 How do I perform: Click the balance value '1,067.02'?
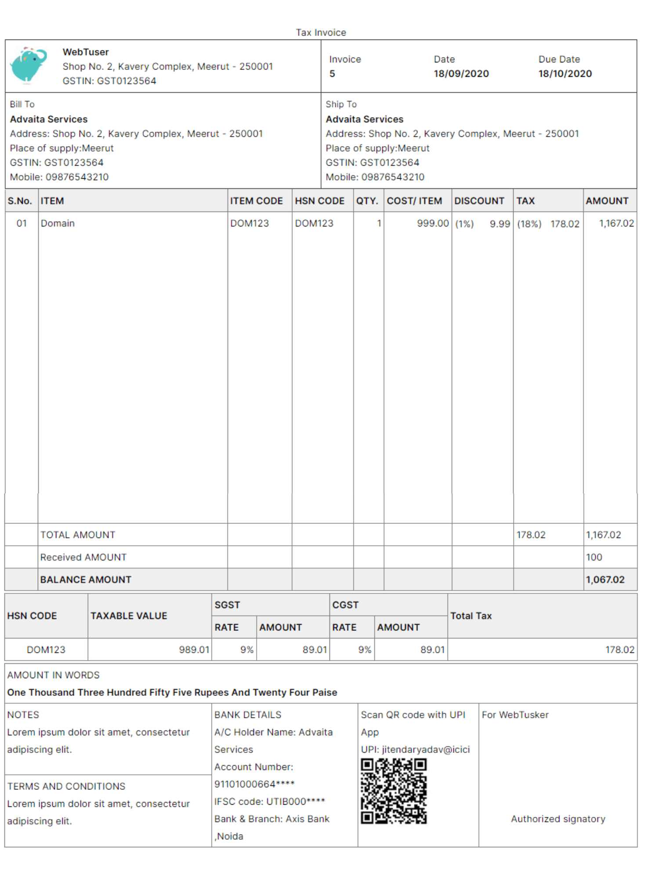pyautogui.click(x=605, y=580)
